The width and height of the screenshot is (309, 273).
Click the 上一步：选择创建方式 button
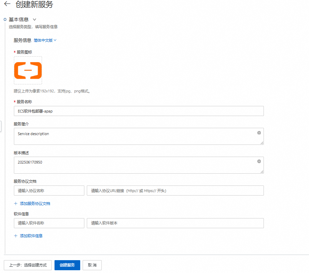pos(28,265)
